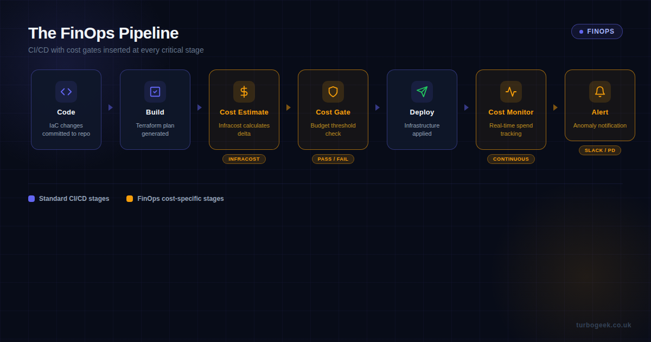Screen dimensions: 651x342
Task: Select the Cost Monitor waveform icon
Action: [x=511, y=91]
